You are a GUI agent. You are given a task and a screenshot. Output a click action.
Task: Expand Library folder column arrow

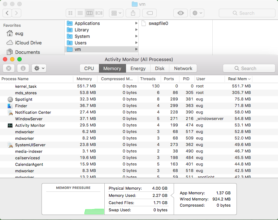tap(136, 30)
